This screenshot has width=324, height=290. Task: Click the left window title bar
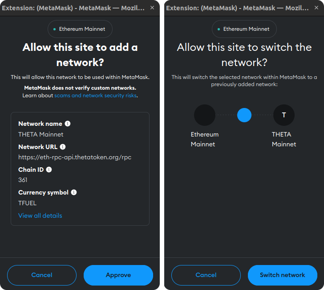point(73,8)
